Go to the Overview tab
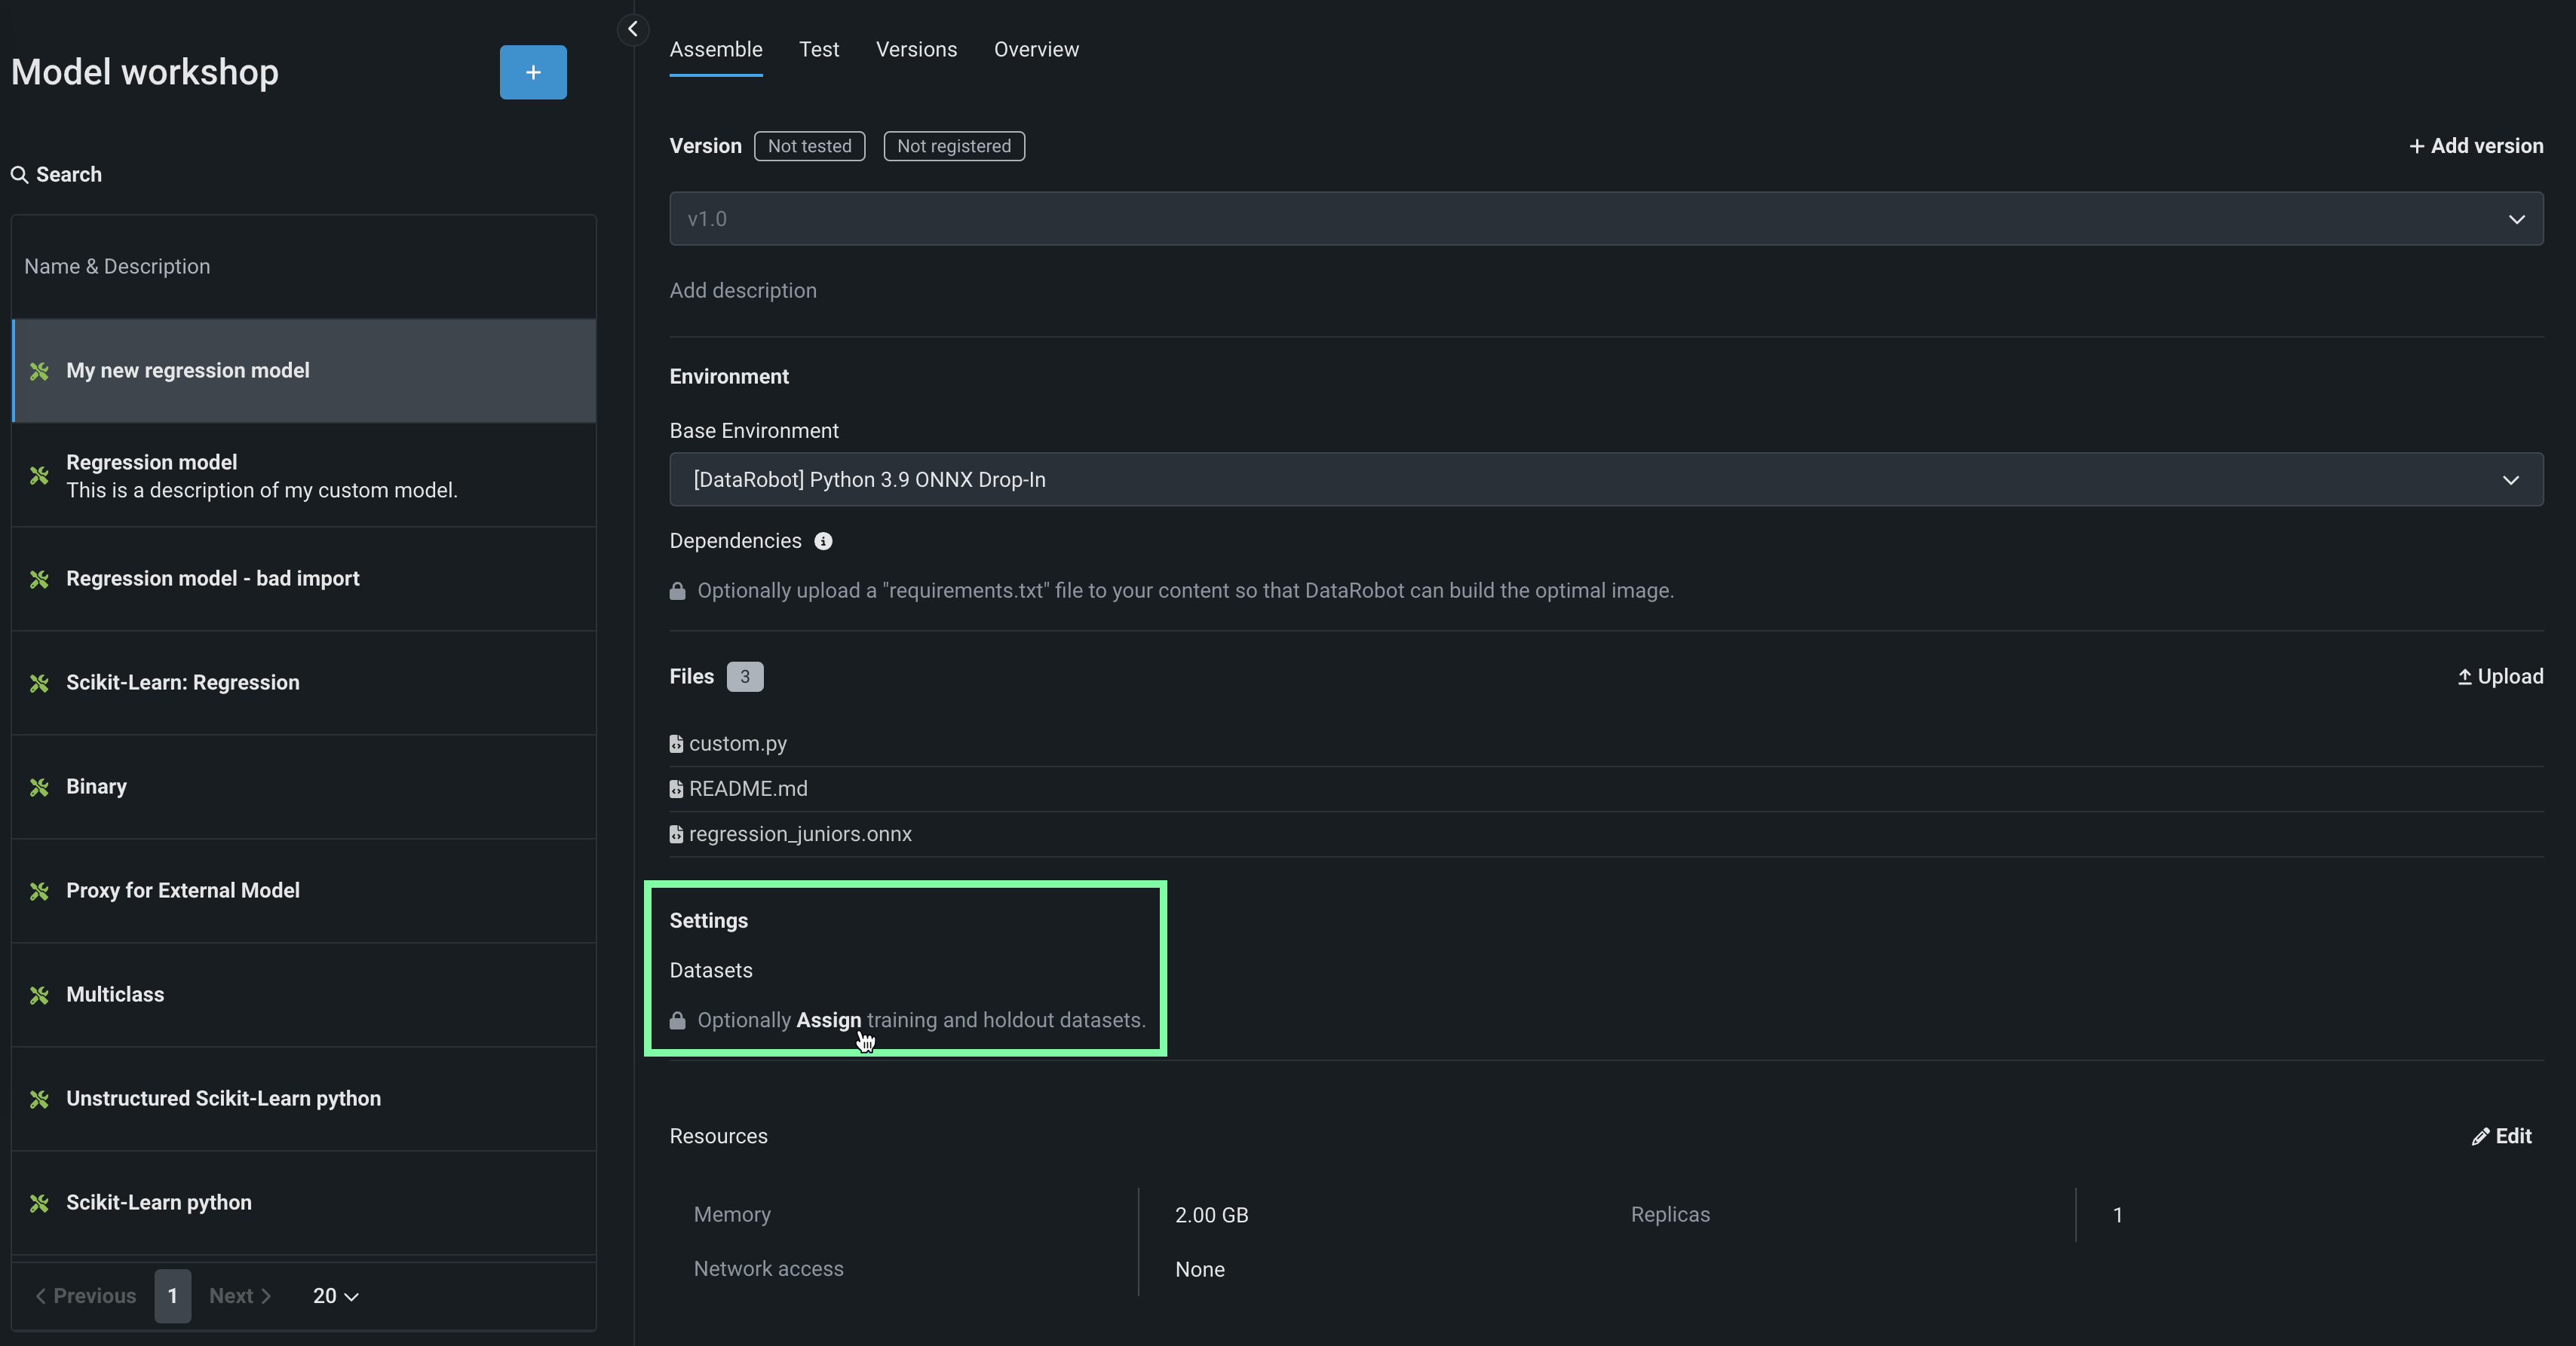The height and width of the screenshot is (1346, 2576). pyautogui.click(x=1036, y=49)
